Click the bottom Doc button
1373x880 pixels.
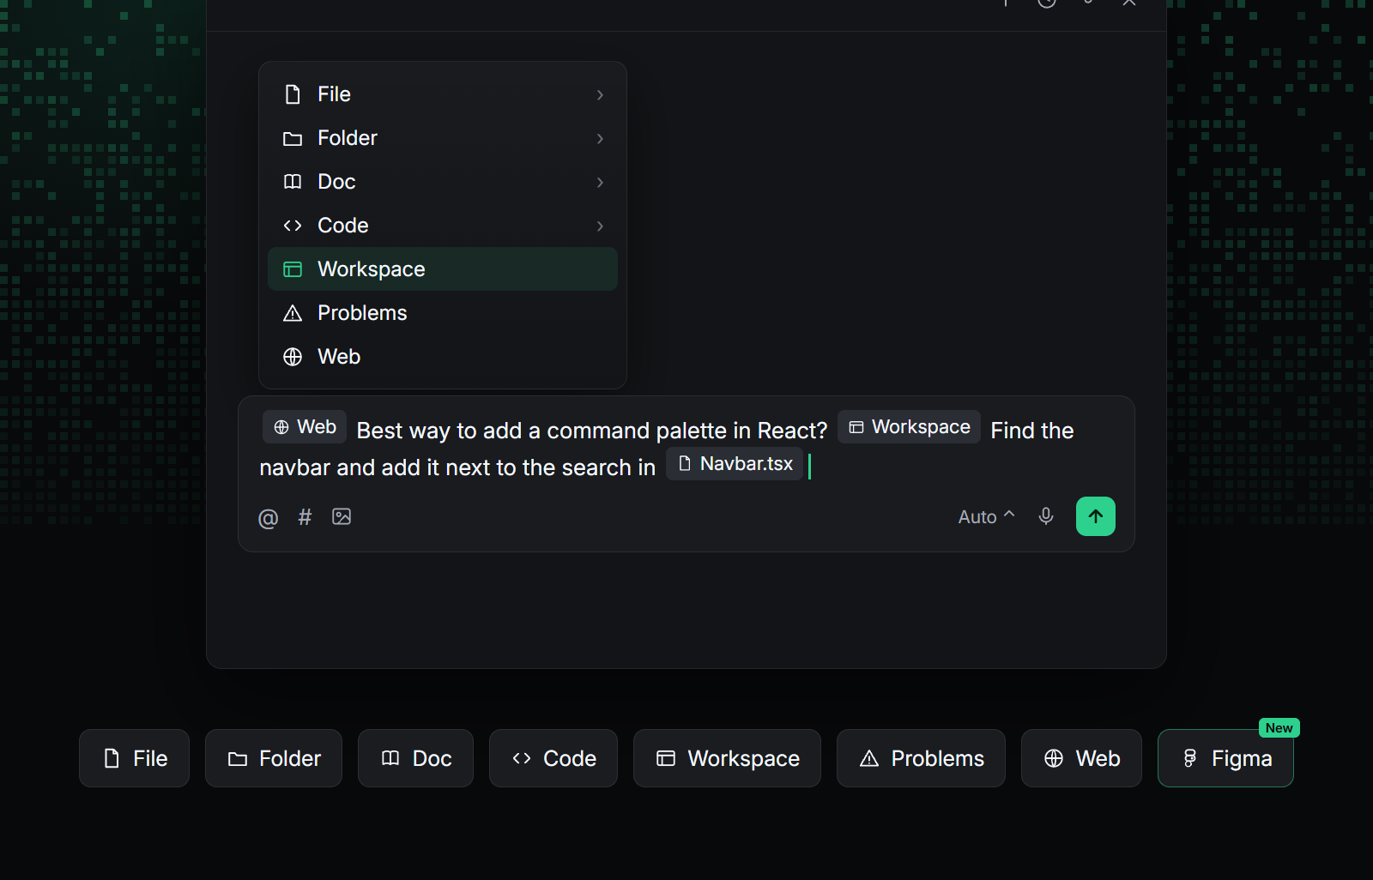pos(415,758)
